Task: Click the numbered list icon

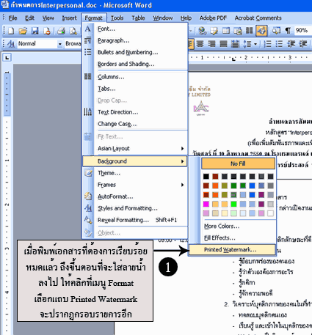Action: [268, 44]
